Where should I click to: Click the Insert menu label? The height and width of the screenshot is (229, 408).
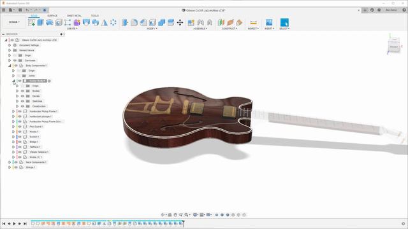(269, 29)
